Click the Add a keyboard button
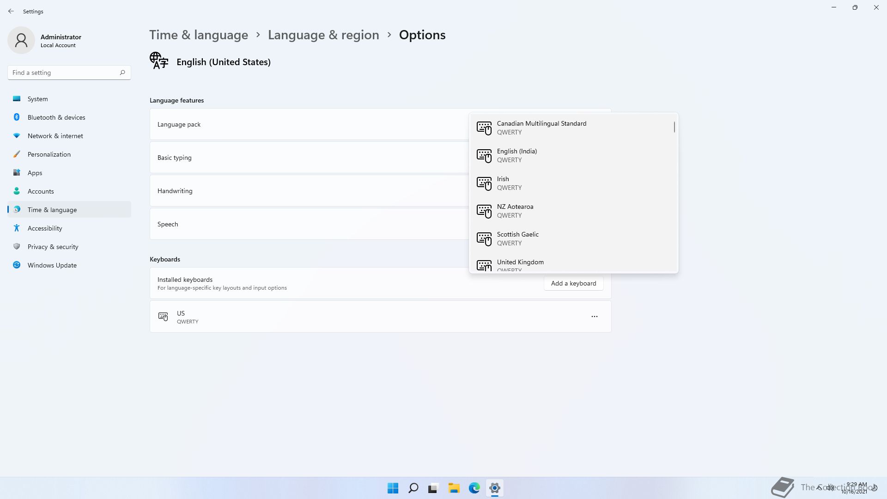 click(573, 283)
